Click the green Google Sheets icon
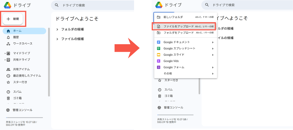 pyautogui.click(x=159, y=49)
